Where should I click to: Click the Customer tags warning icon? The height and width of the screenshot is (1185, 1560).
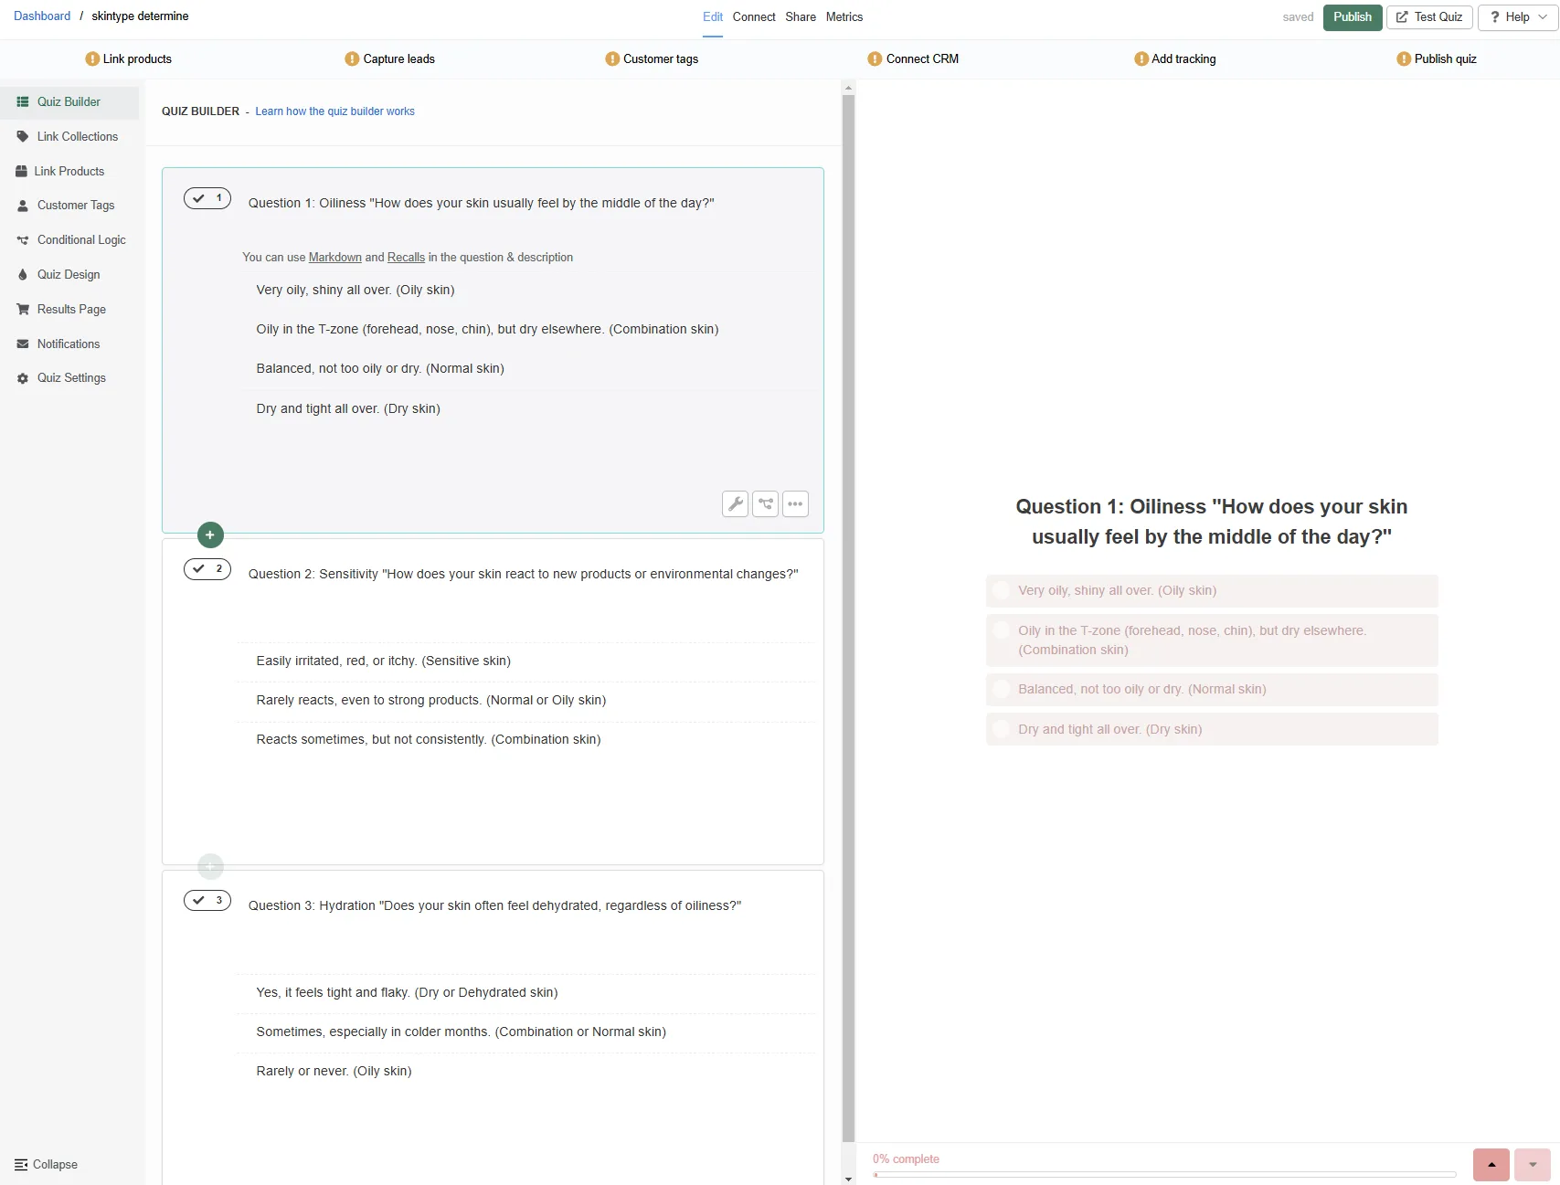point(612,59)
